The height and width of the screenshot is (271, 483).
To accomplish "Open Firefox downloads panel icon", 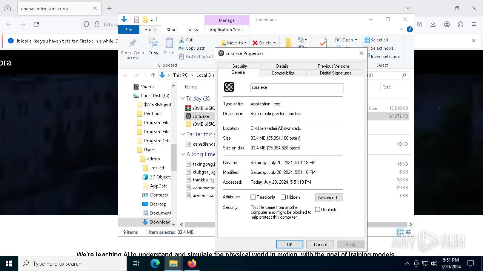I will 433,24.
